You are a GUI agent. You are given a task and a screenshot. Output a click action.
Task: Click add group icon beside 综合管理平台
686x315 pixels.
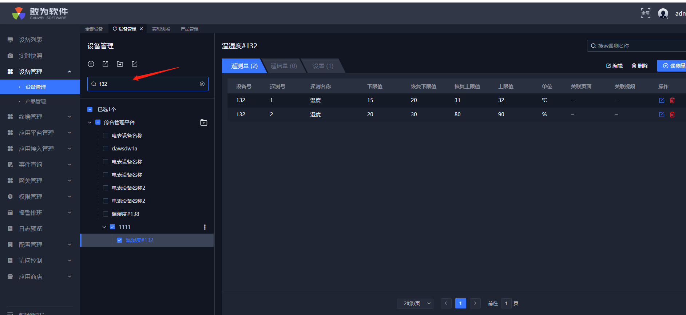[204, 123]
